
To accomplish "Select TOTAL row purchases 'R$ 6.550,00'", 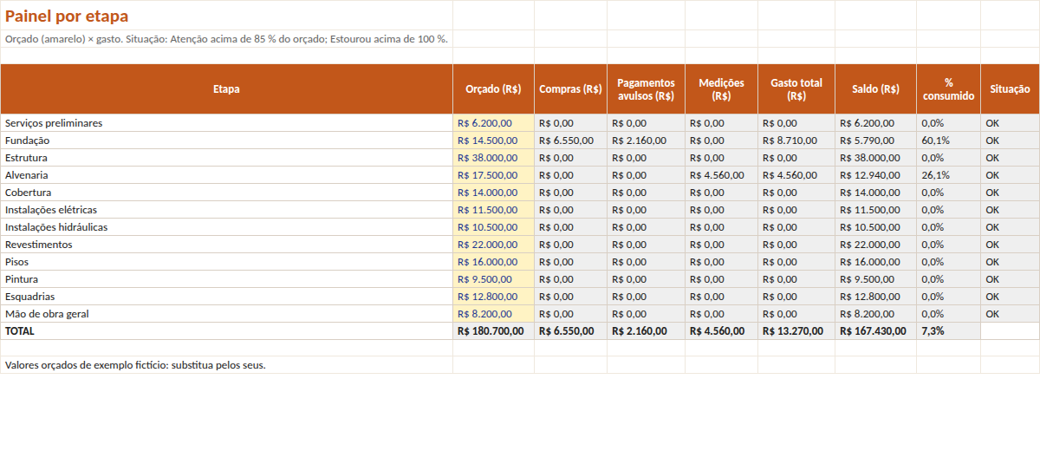I will 570,331.
